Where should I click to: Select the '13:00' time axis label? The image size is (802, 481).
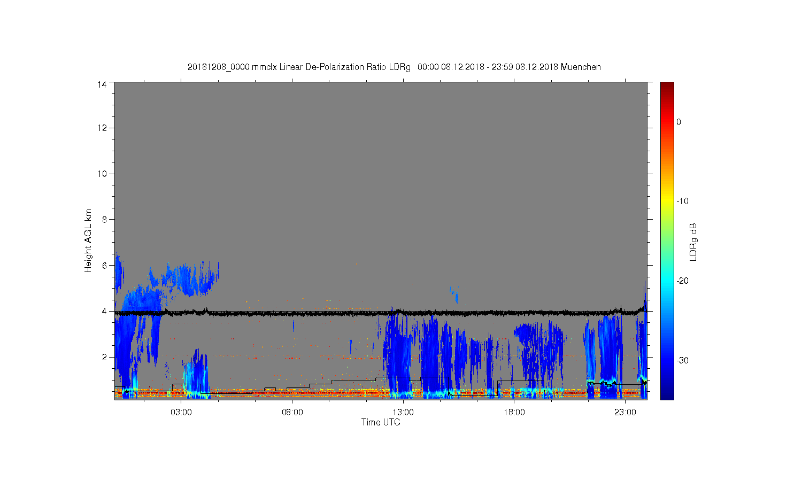pyautogui.click(x=403, y=413)
